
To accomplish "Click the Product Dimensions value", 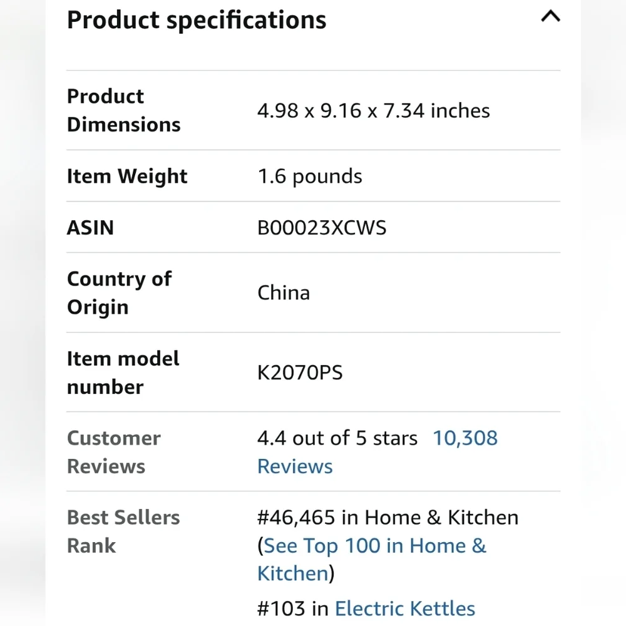I will pos(373,111).
